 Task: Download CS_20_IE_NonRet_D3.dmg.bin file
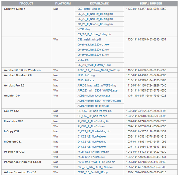coord(95,24)
